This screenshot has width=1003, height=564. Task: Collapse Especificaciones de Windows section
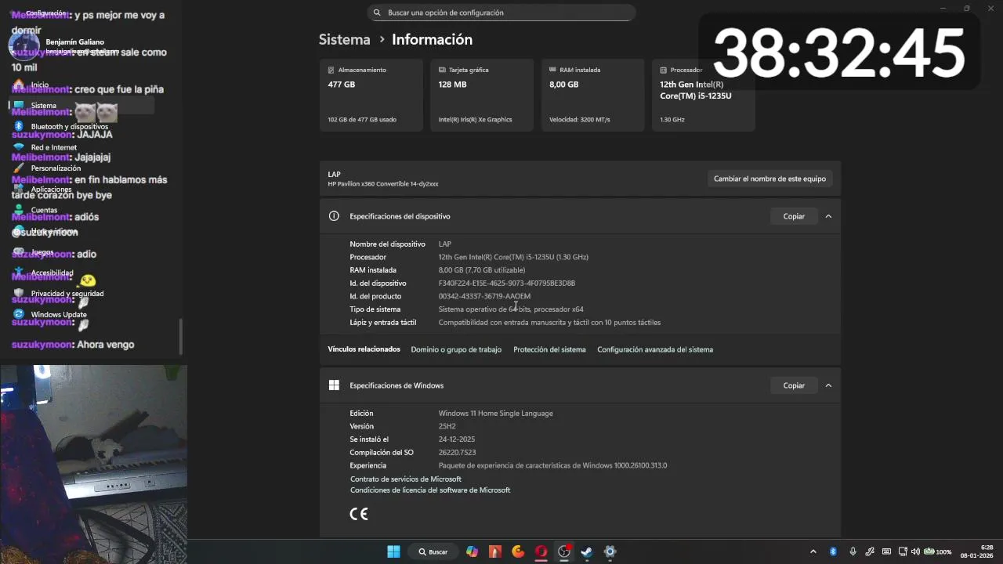828,385
